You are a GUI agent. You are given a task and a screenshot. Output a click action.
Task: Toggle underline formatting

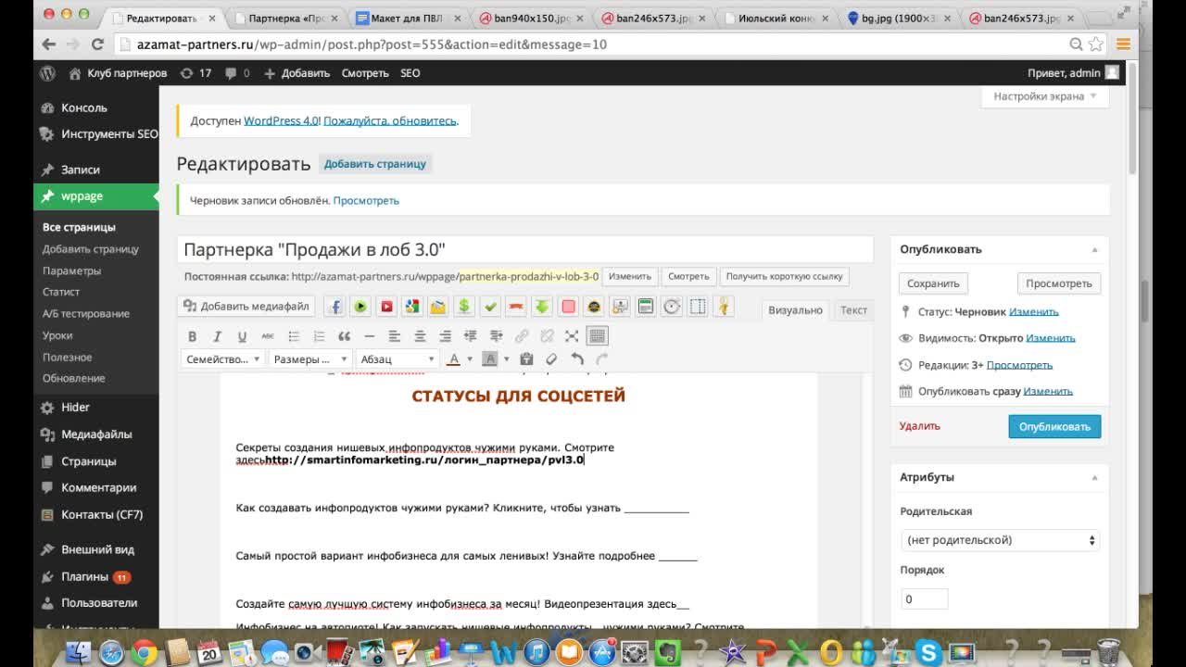pos(242,336)
